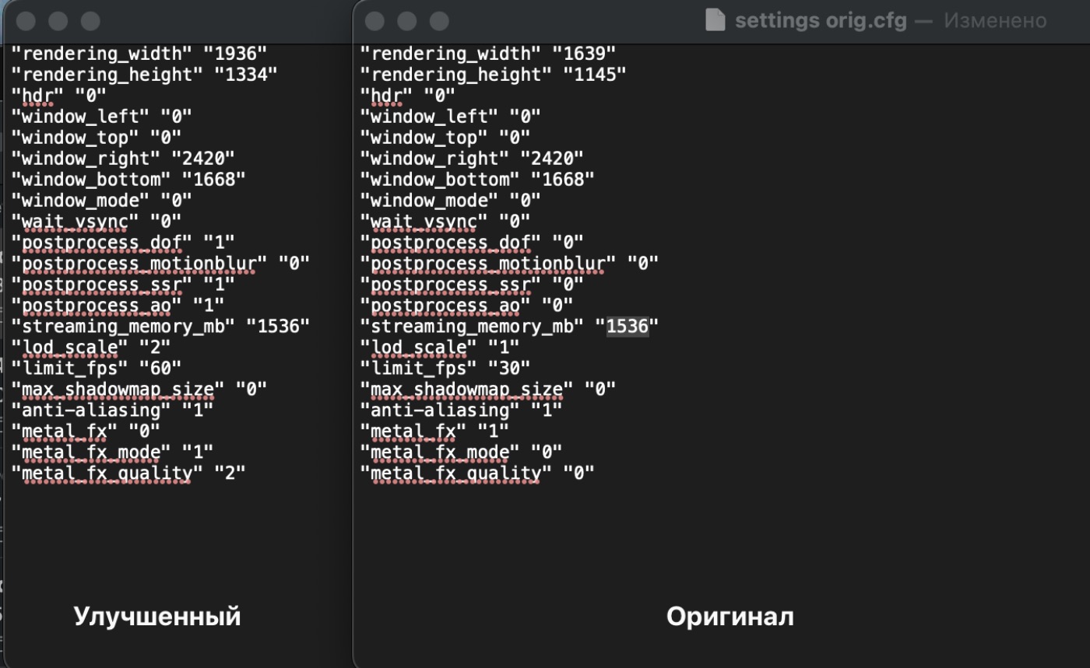Screen dimensions: 1090x668
Task: Open the Изменено title bar dropdown
Action: pyautogui.click(x=996, y=21)
